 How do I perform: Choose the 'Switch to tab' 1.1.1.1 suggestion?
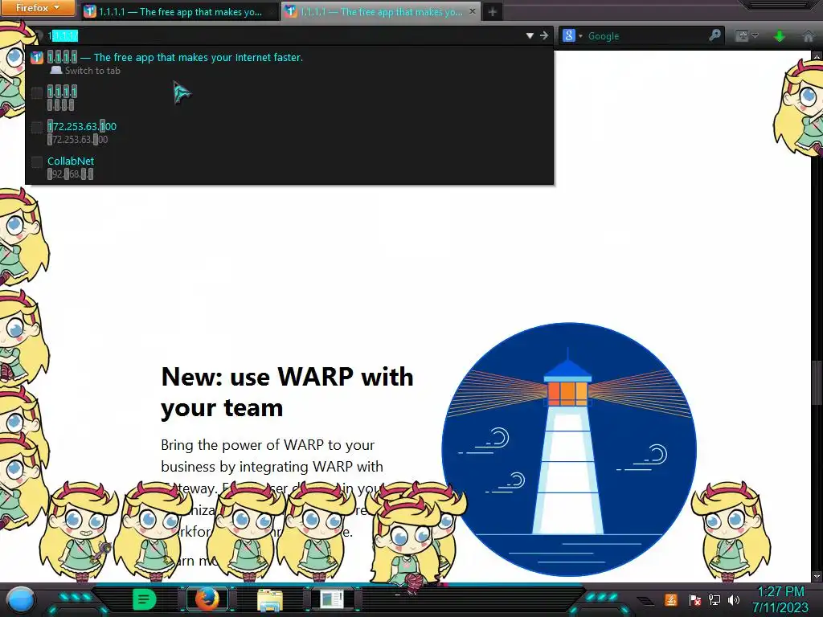point(289,63)
